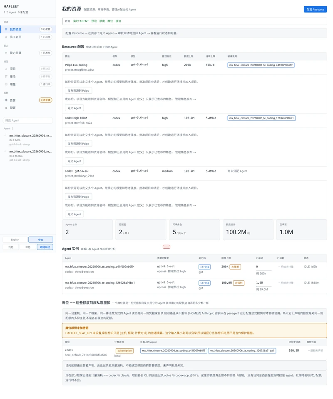Switch interface language to English
The height and width of the screenshot is (399, 333).
[x=15, y=240]
